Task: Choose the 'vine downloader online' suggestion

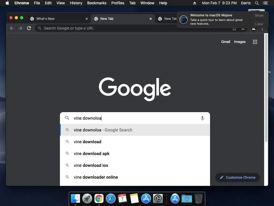Action: pyautogui.click(x=135, y=177)
